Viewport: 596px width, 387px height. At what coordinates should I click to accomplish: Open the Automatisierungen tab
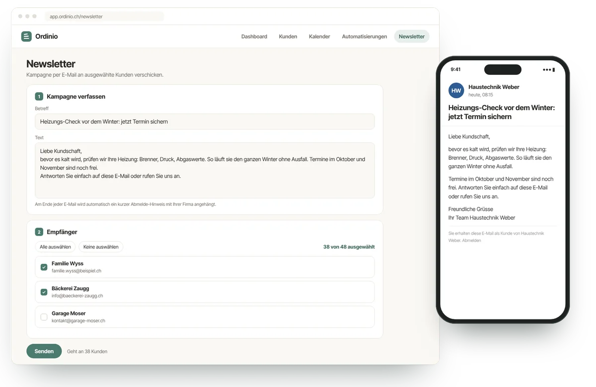coord(365,36)
